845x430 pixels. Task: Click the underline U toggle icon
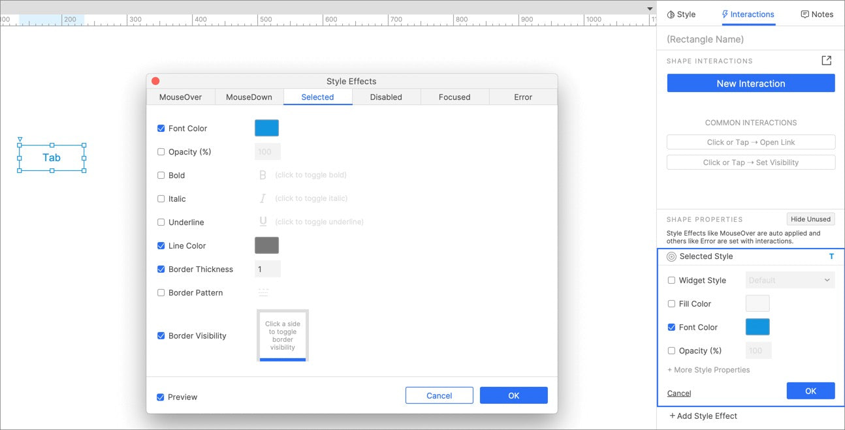click(x=263, y=222)
